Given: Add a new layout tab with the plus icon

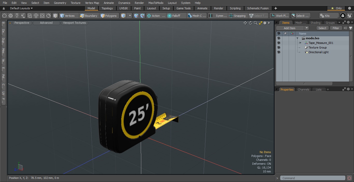Looking at the screenshot, I should click(x=276, y=8).
